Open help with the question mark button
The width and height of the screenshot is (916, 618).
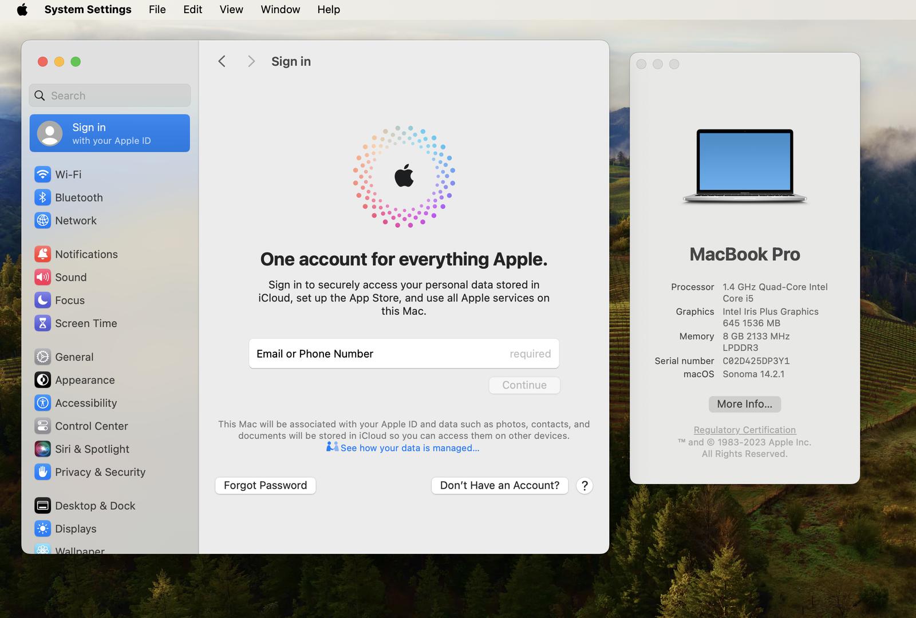pyautogui.click(x=585, y=486)
